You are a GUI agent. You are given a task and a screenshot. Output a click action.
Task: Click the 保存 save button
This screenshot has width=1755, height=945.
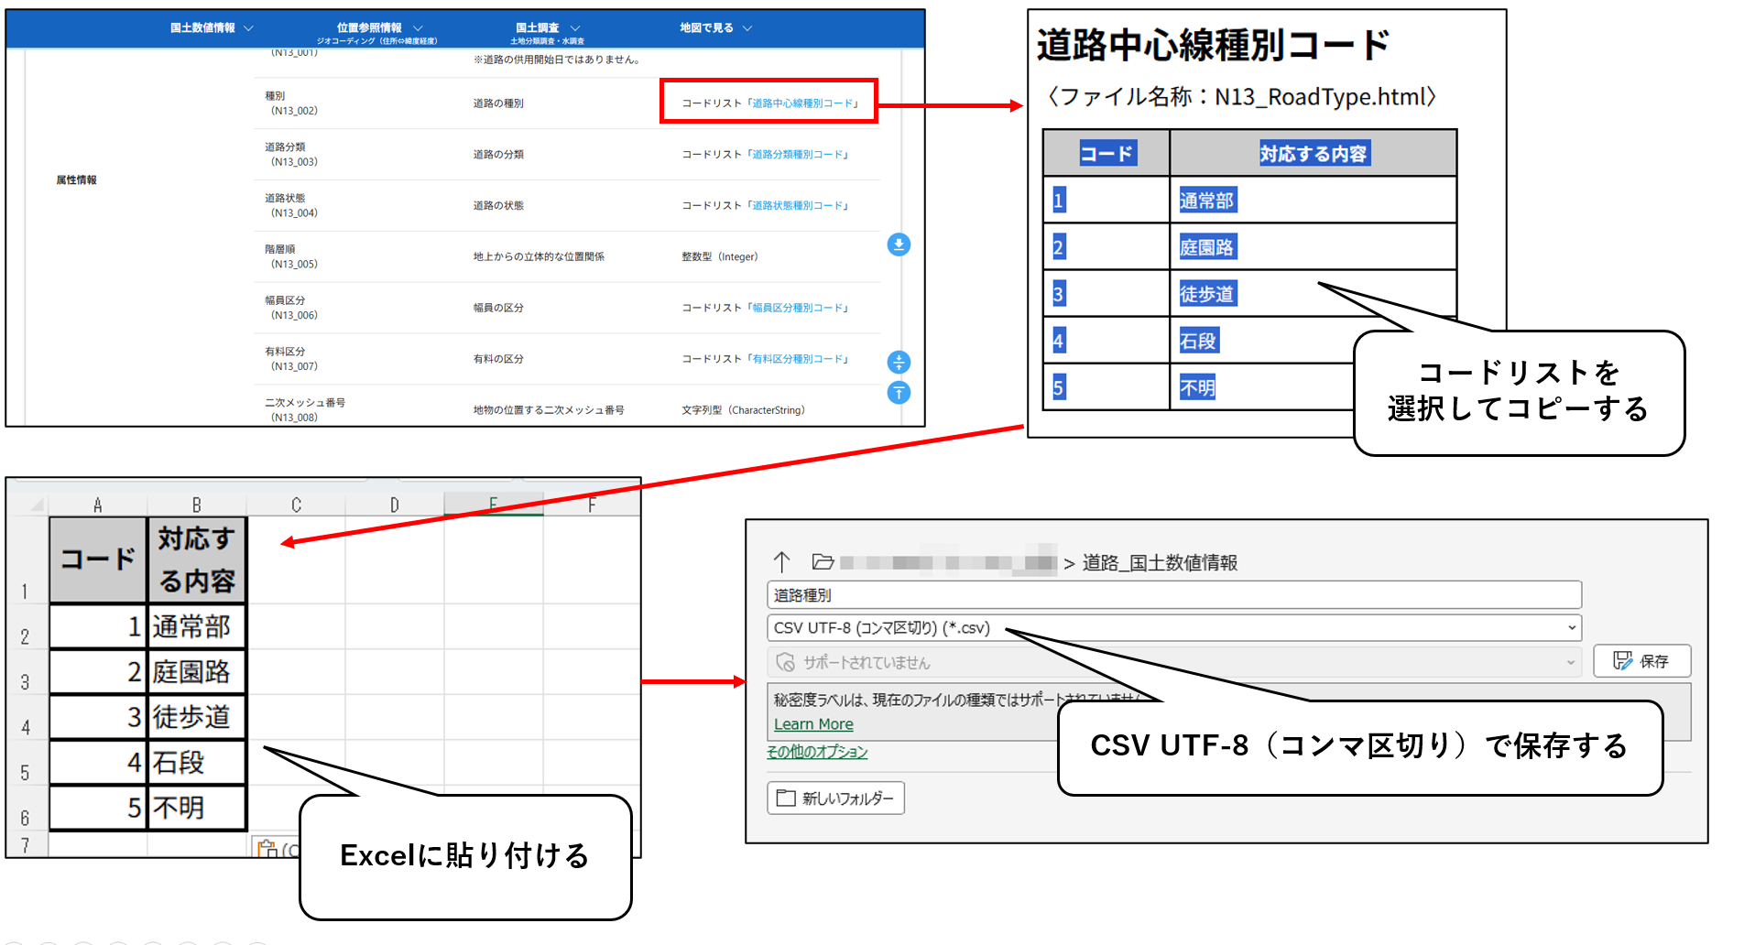pos(1641,661)
